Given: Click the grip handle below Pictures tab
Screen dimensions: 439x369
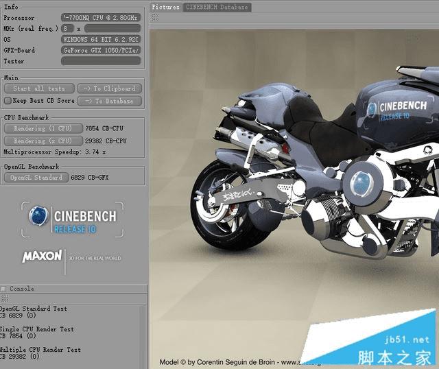Looking at the screenshot, I should pyautogui.click(x=155, y=18).
